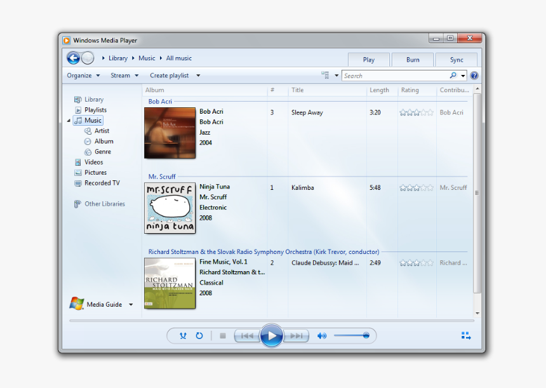Click the Pictures icon in sidebar
Viewport: 546px width, 388px height.
(78, 173)
